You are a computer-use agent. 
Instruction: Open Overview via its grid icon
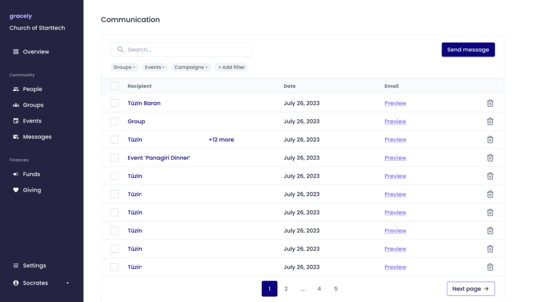pos(16,52)
